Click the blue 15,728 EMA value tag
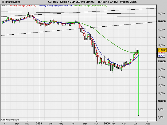 pos(161,56)
